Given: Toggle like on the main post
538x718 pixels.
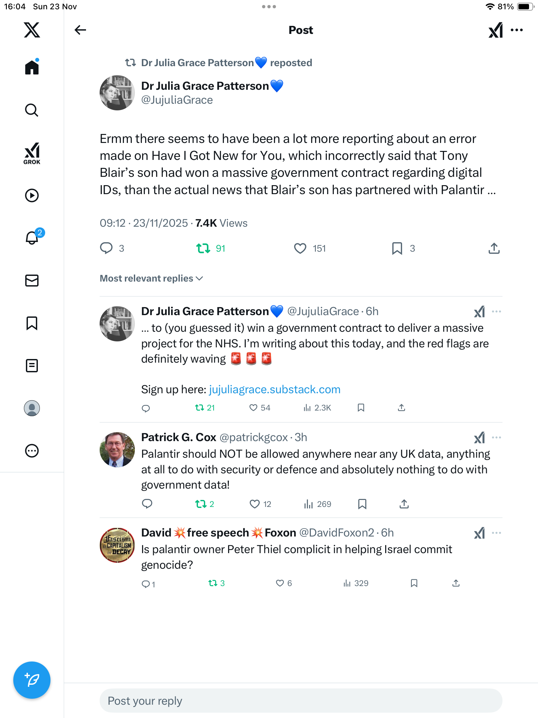Looking at the screenshot, I should pyautogui.click(x=300, y=248).
